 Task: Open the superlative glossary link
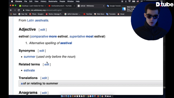[x=77, y=36]
